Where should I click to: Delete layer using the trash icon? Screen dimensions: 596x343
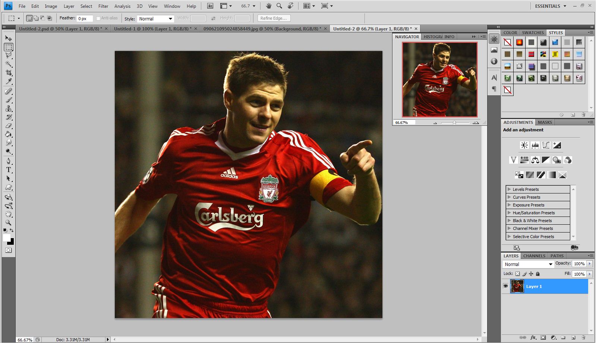(583, 337)
